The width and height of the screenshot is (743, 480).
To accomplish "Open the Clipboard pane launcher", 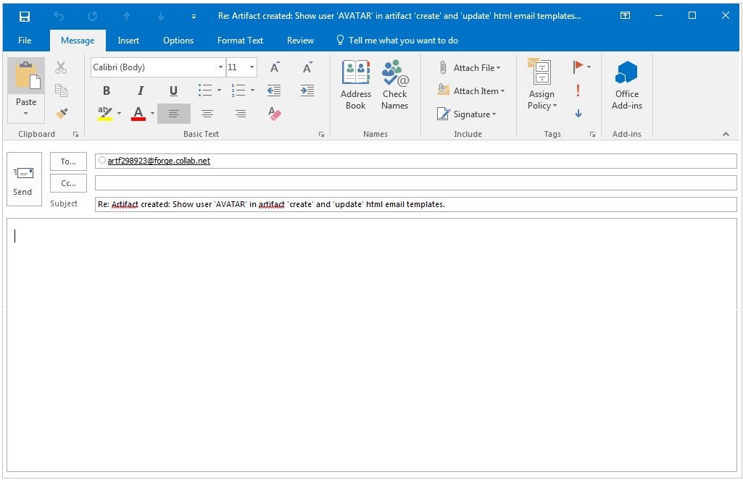I will point(75,135).
